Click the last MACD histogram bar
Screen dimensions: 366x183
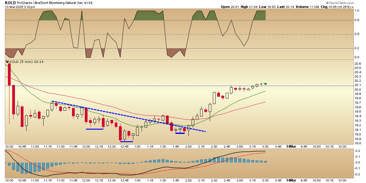pyautogui.click(x=266, y=162)
